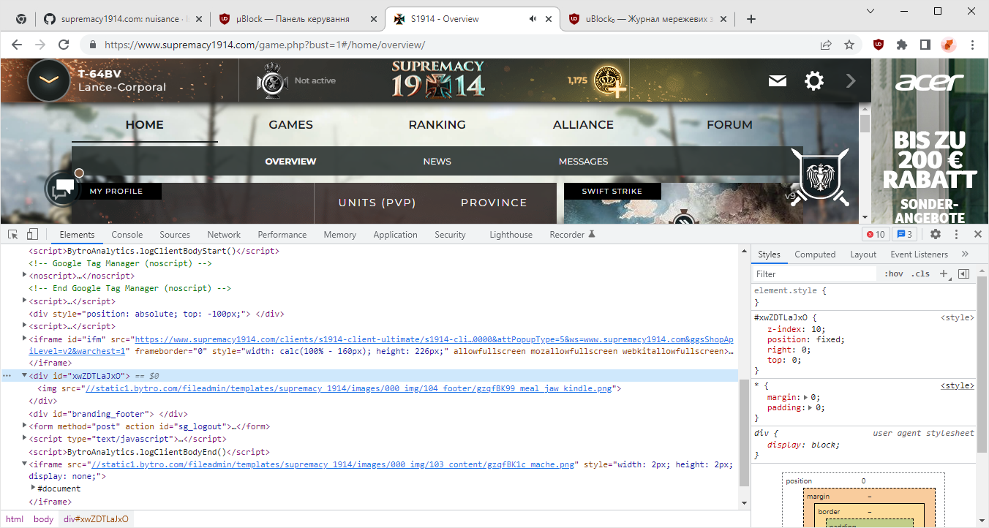Bookmark the page with the star icon
The image size is (989, 528).
click(849, 45)
